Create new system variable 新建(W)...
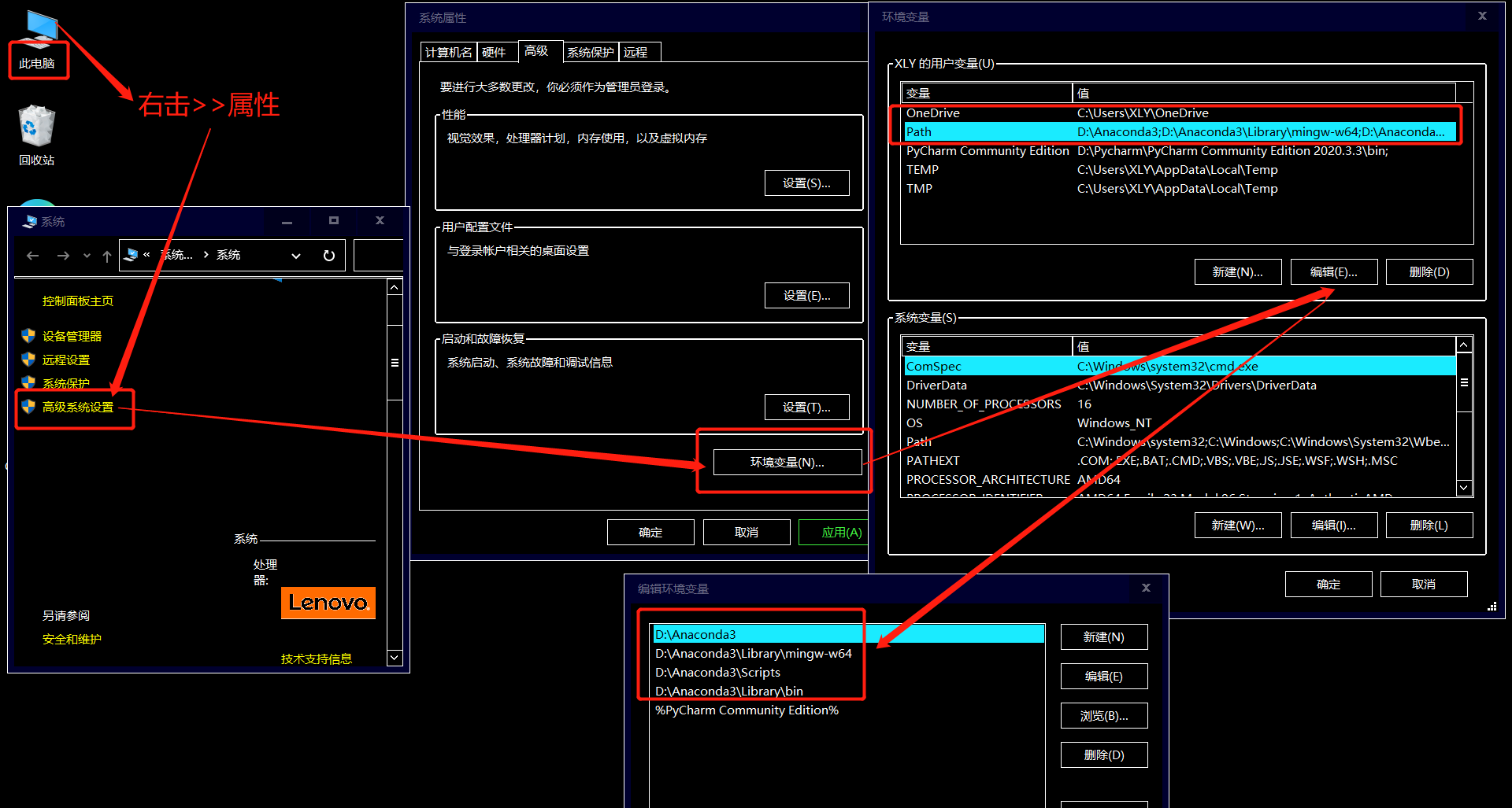Viewport: 1512px width, 808px height. (x=1238, y=526)
